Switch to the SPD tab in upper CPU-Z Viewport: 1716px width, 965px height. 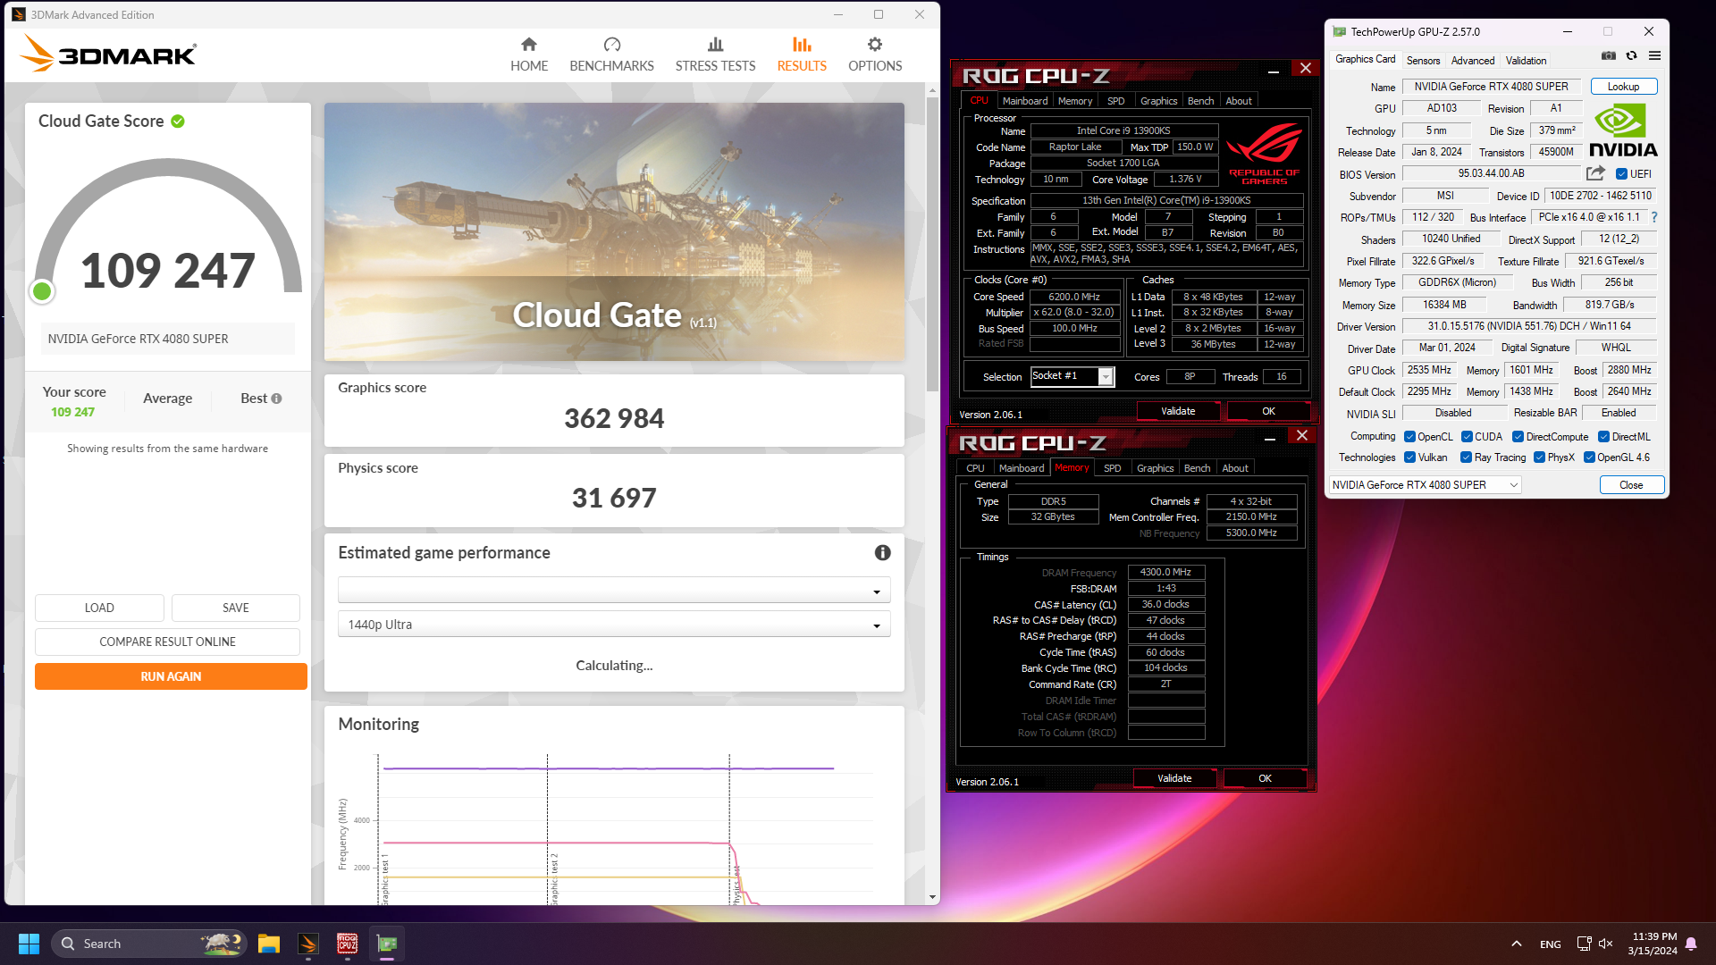pyautogui.click(x=1115, y=101)
